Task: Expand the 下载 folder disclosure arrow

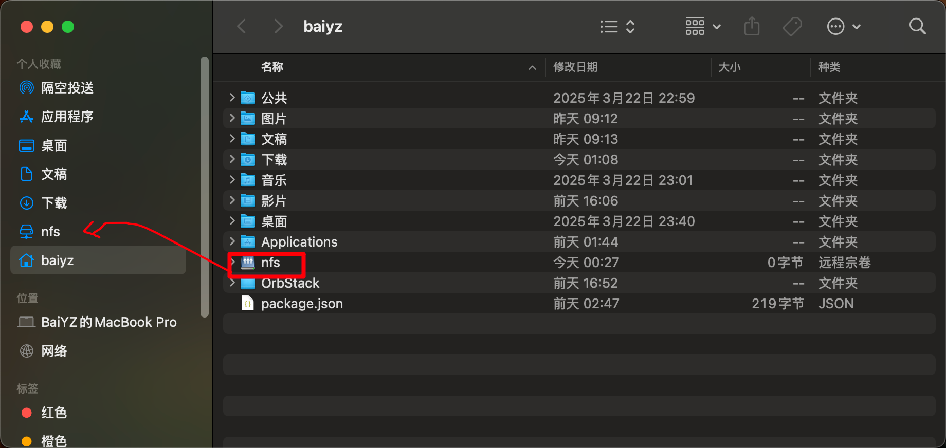Action: [232, 159]
